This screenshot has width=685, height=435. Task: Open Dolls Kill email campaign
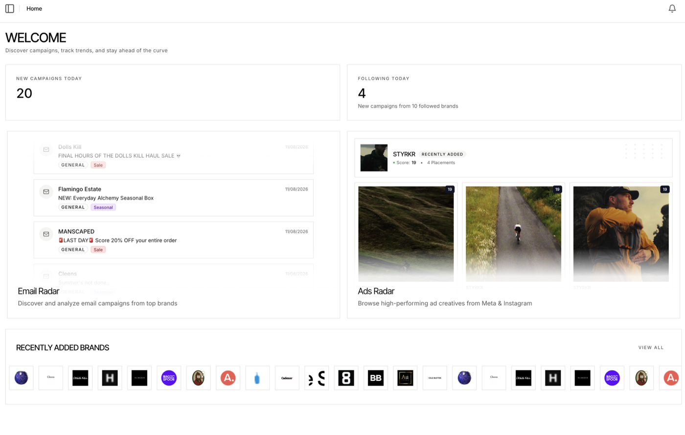173,157
